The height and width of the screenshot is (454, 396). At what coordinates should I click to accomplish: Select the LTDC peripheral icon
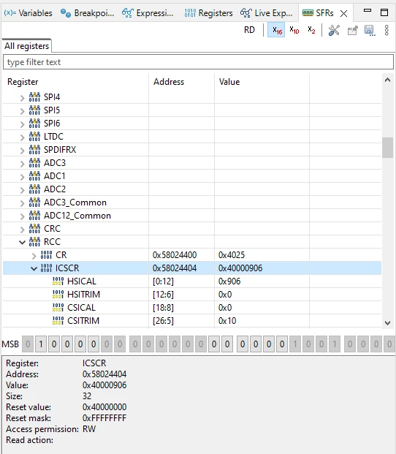coord(34,137)
